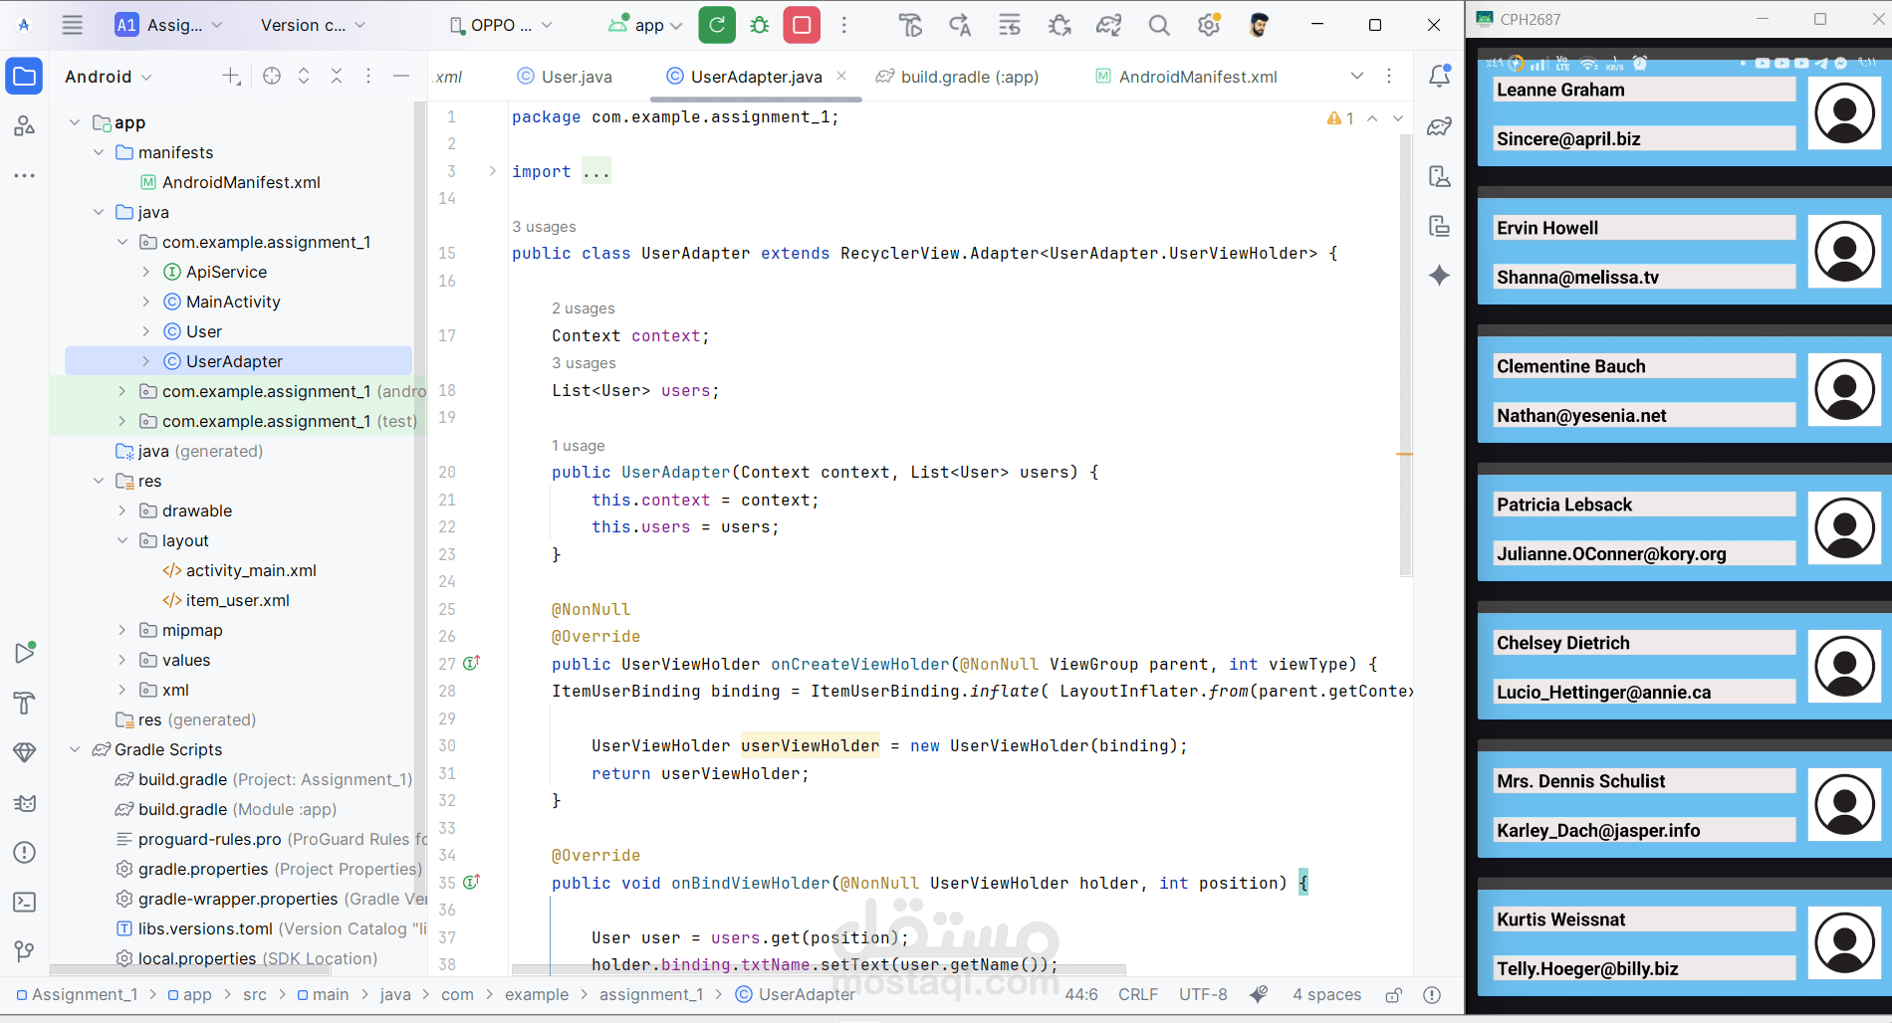Open the Version Control tool window
This screenshot has width=1892, height=1023.
24,951
